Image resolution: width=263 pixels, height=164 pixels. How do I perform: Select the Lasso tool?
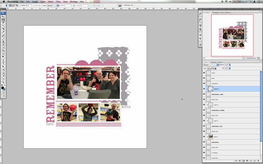click(x=3, y=23)
